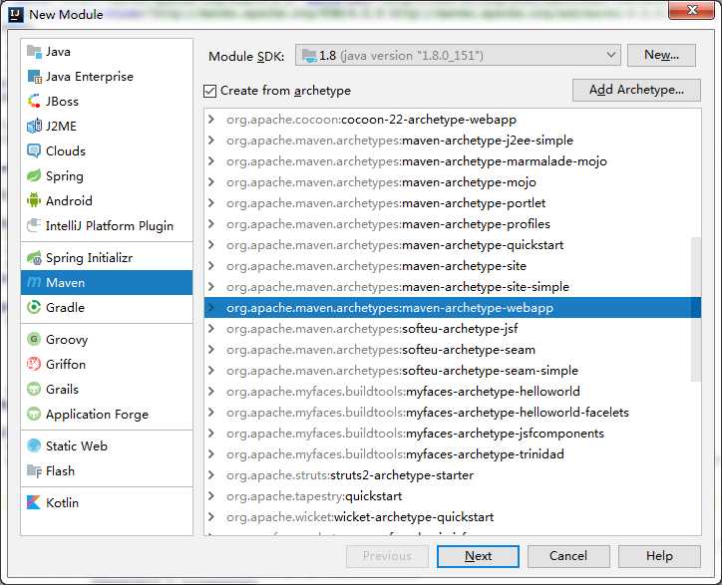
Task: Expand maven-archetype-marmalade-mojo node
Action: pos(211,161)
